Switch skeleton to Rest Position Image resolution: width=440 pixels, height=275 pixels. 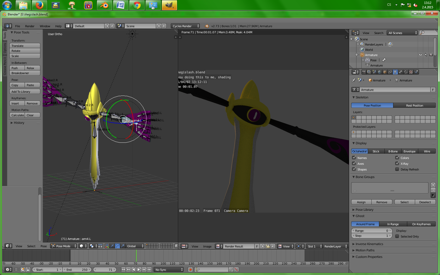point(414,105)
